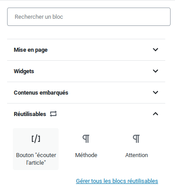Screen dimensions: 175x191
Task: Click the Réutilisables heading text
Action: coord(30,114)
